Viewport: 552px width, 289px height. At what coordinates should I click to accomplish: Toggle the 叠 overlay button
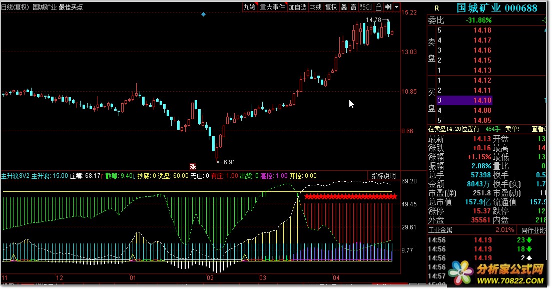tap(344, 7)
